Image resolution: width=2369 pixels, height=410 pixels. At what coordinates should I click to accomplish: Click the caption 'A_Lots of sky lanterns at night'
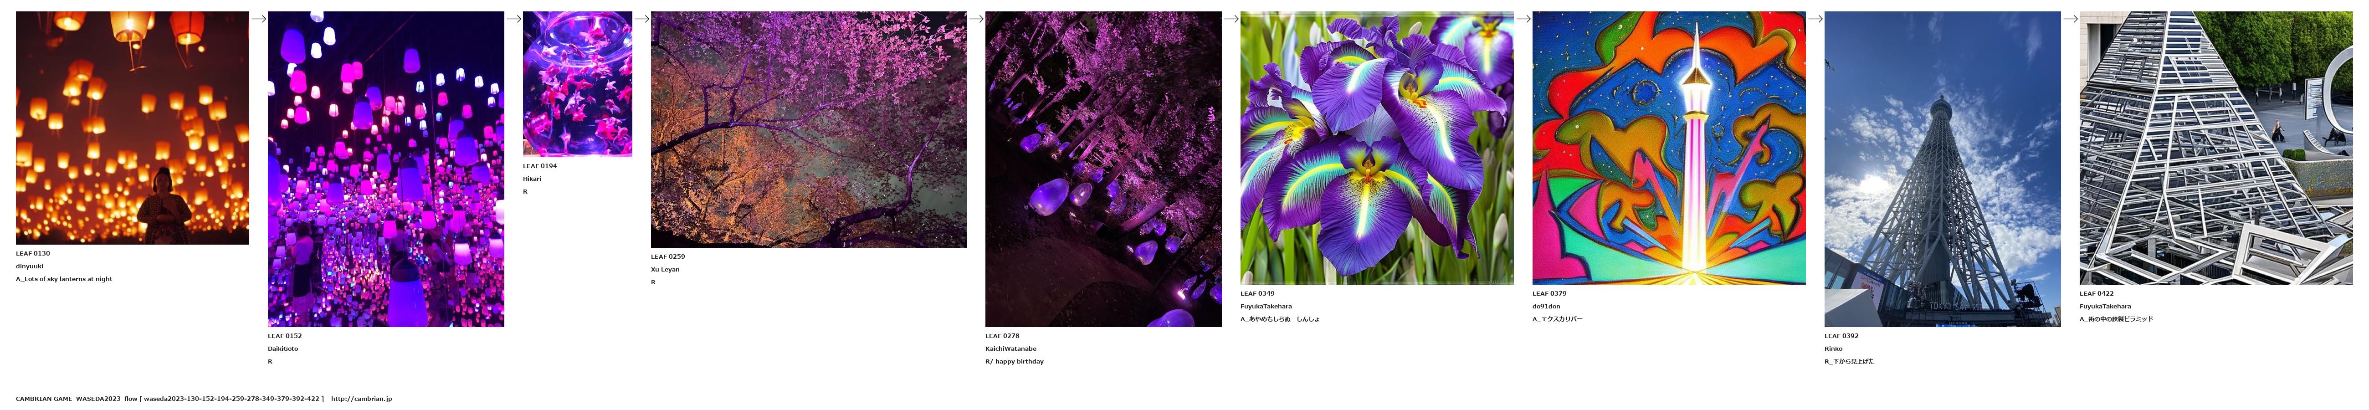point(63,279)
